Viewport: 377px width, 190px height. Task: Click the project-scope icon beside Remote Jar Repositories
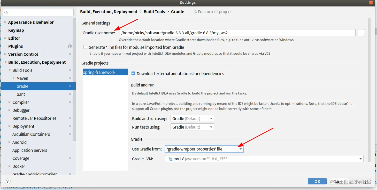pos(70,118)
